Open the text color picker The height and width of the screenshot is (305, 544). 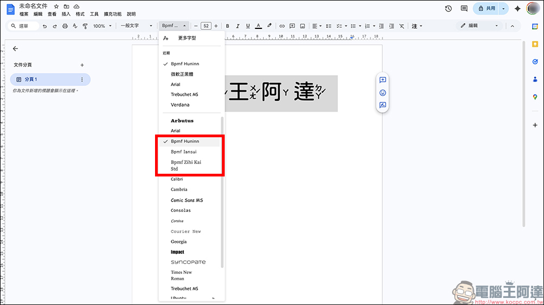[x=258, y=26]
